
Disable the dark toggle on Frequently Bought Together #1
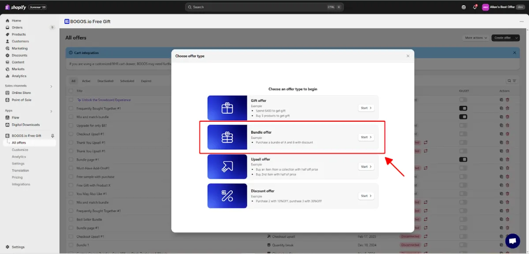tap(463, 108)
